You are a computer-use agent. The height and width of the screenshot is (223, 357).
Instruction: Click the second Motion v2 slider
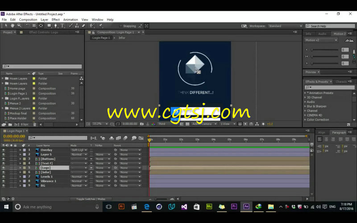coord(325,57)
